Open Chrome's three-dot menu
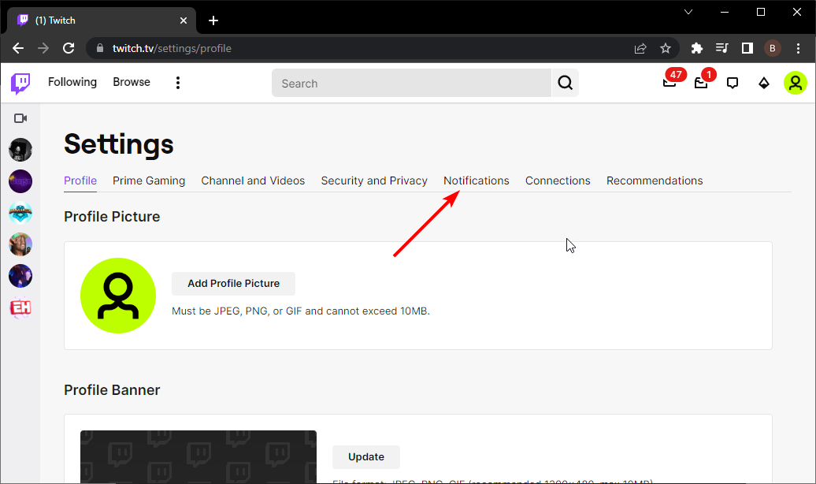This screenshot has height=484, width=816. (x=799, y=48)
